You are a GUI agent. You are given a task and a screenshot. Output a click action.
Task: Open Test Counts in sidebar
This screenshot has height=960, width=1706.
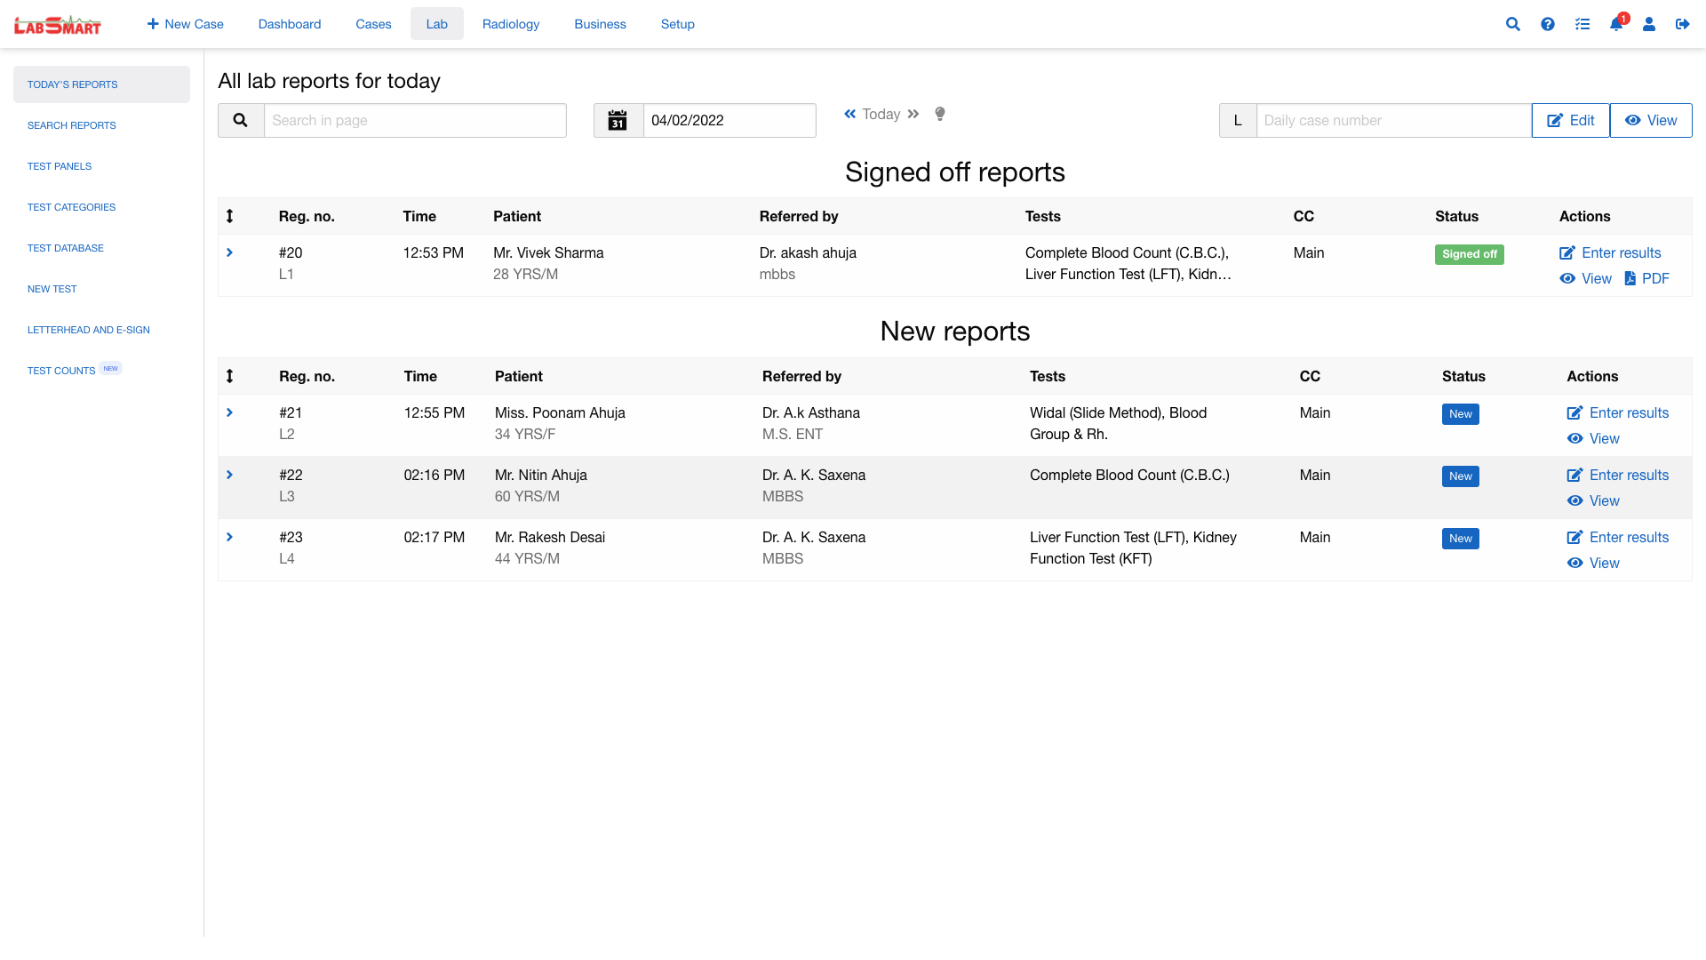click(101, 370)
